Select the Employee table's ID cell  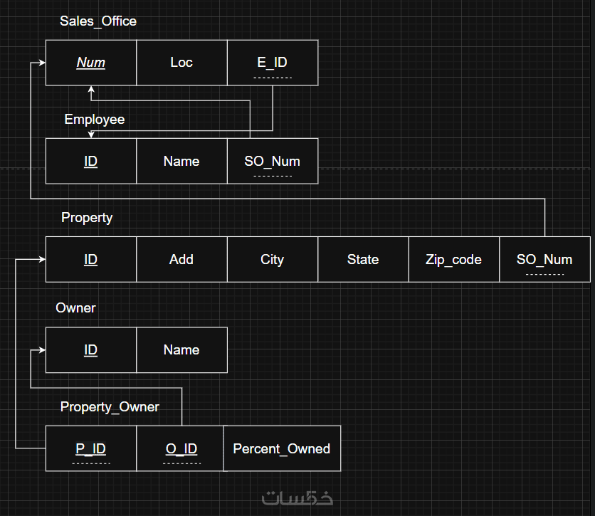90,162
